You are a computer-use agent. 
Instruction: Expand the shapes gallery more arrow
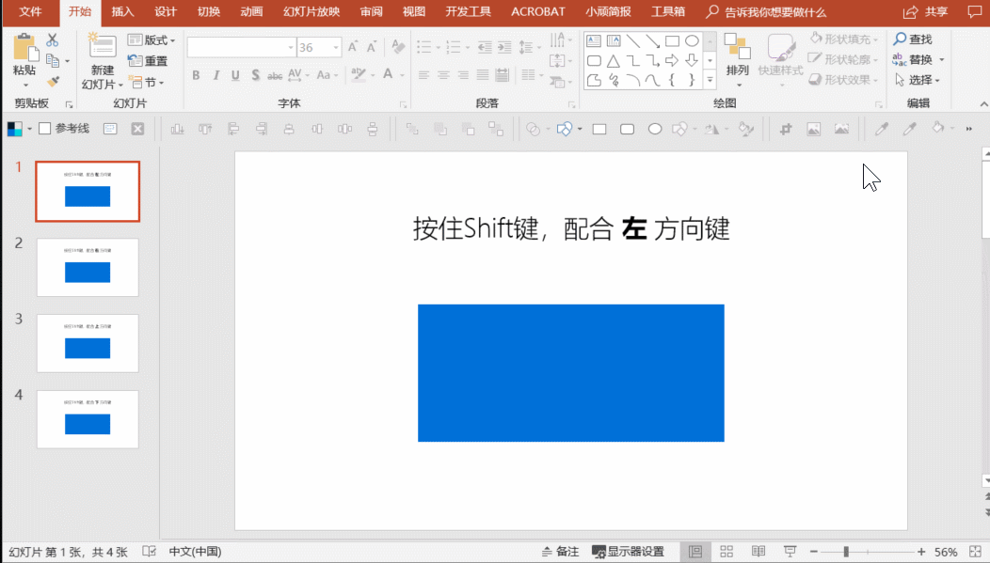[711, 80]
